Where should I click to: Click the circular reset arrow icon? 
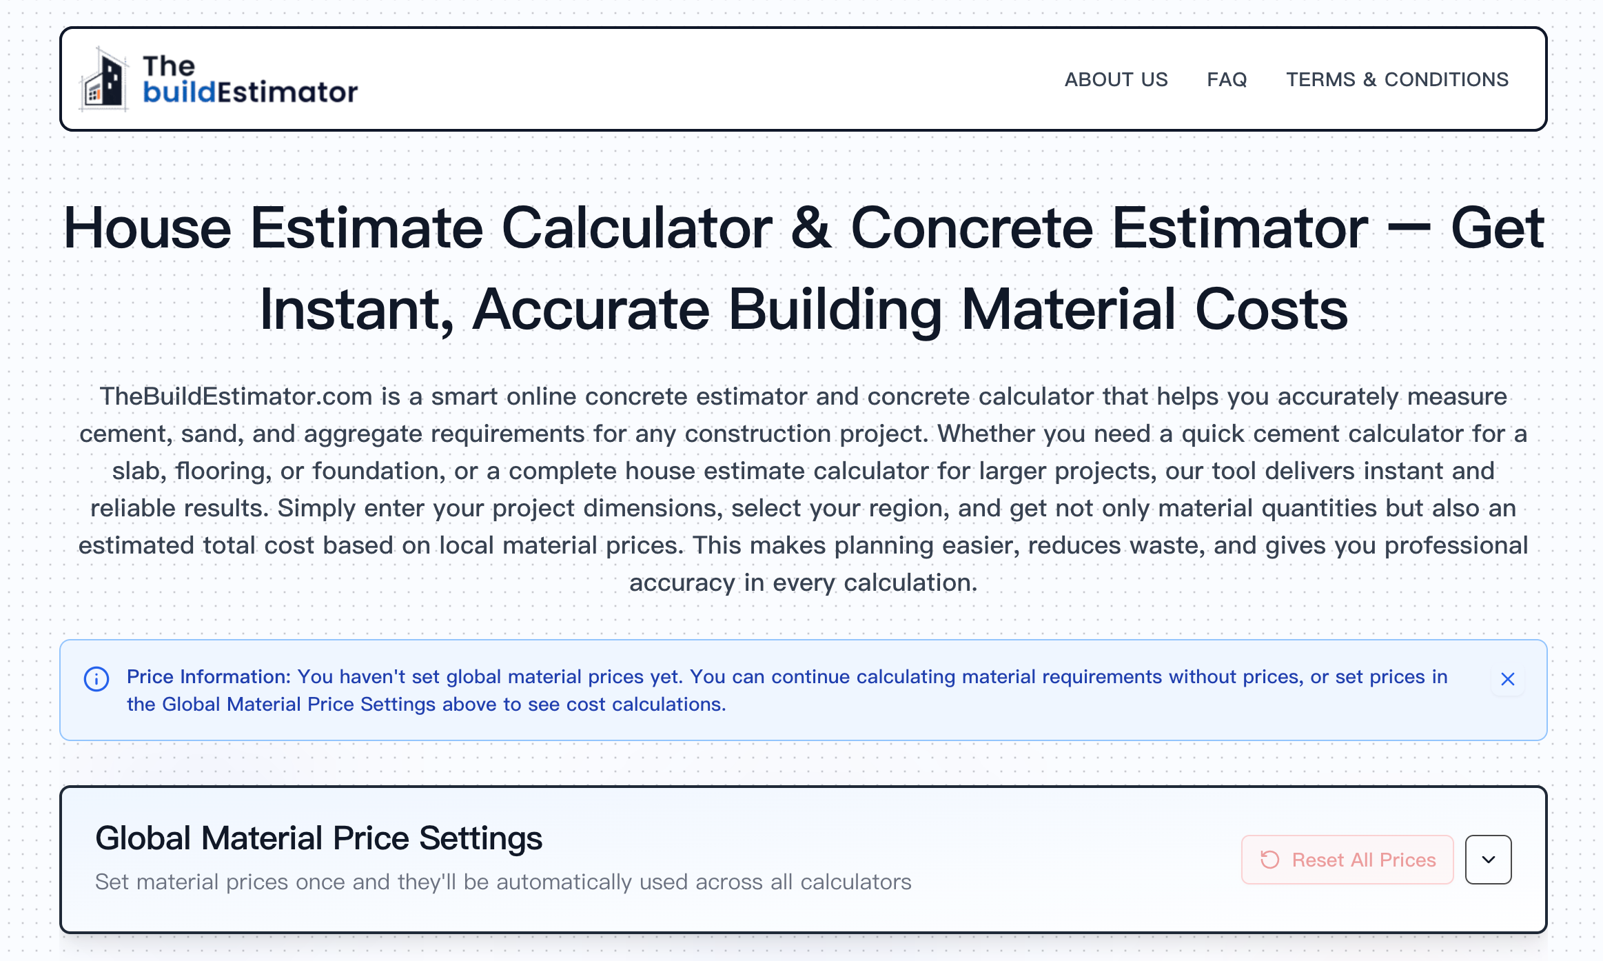pos(1269,860)
